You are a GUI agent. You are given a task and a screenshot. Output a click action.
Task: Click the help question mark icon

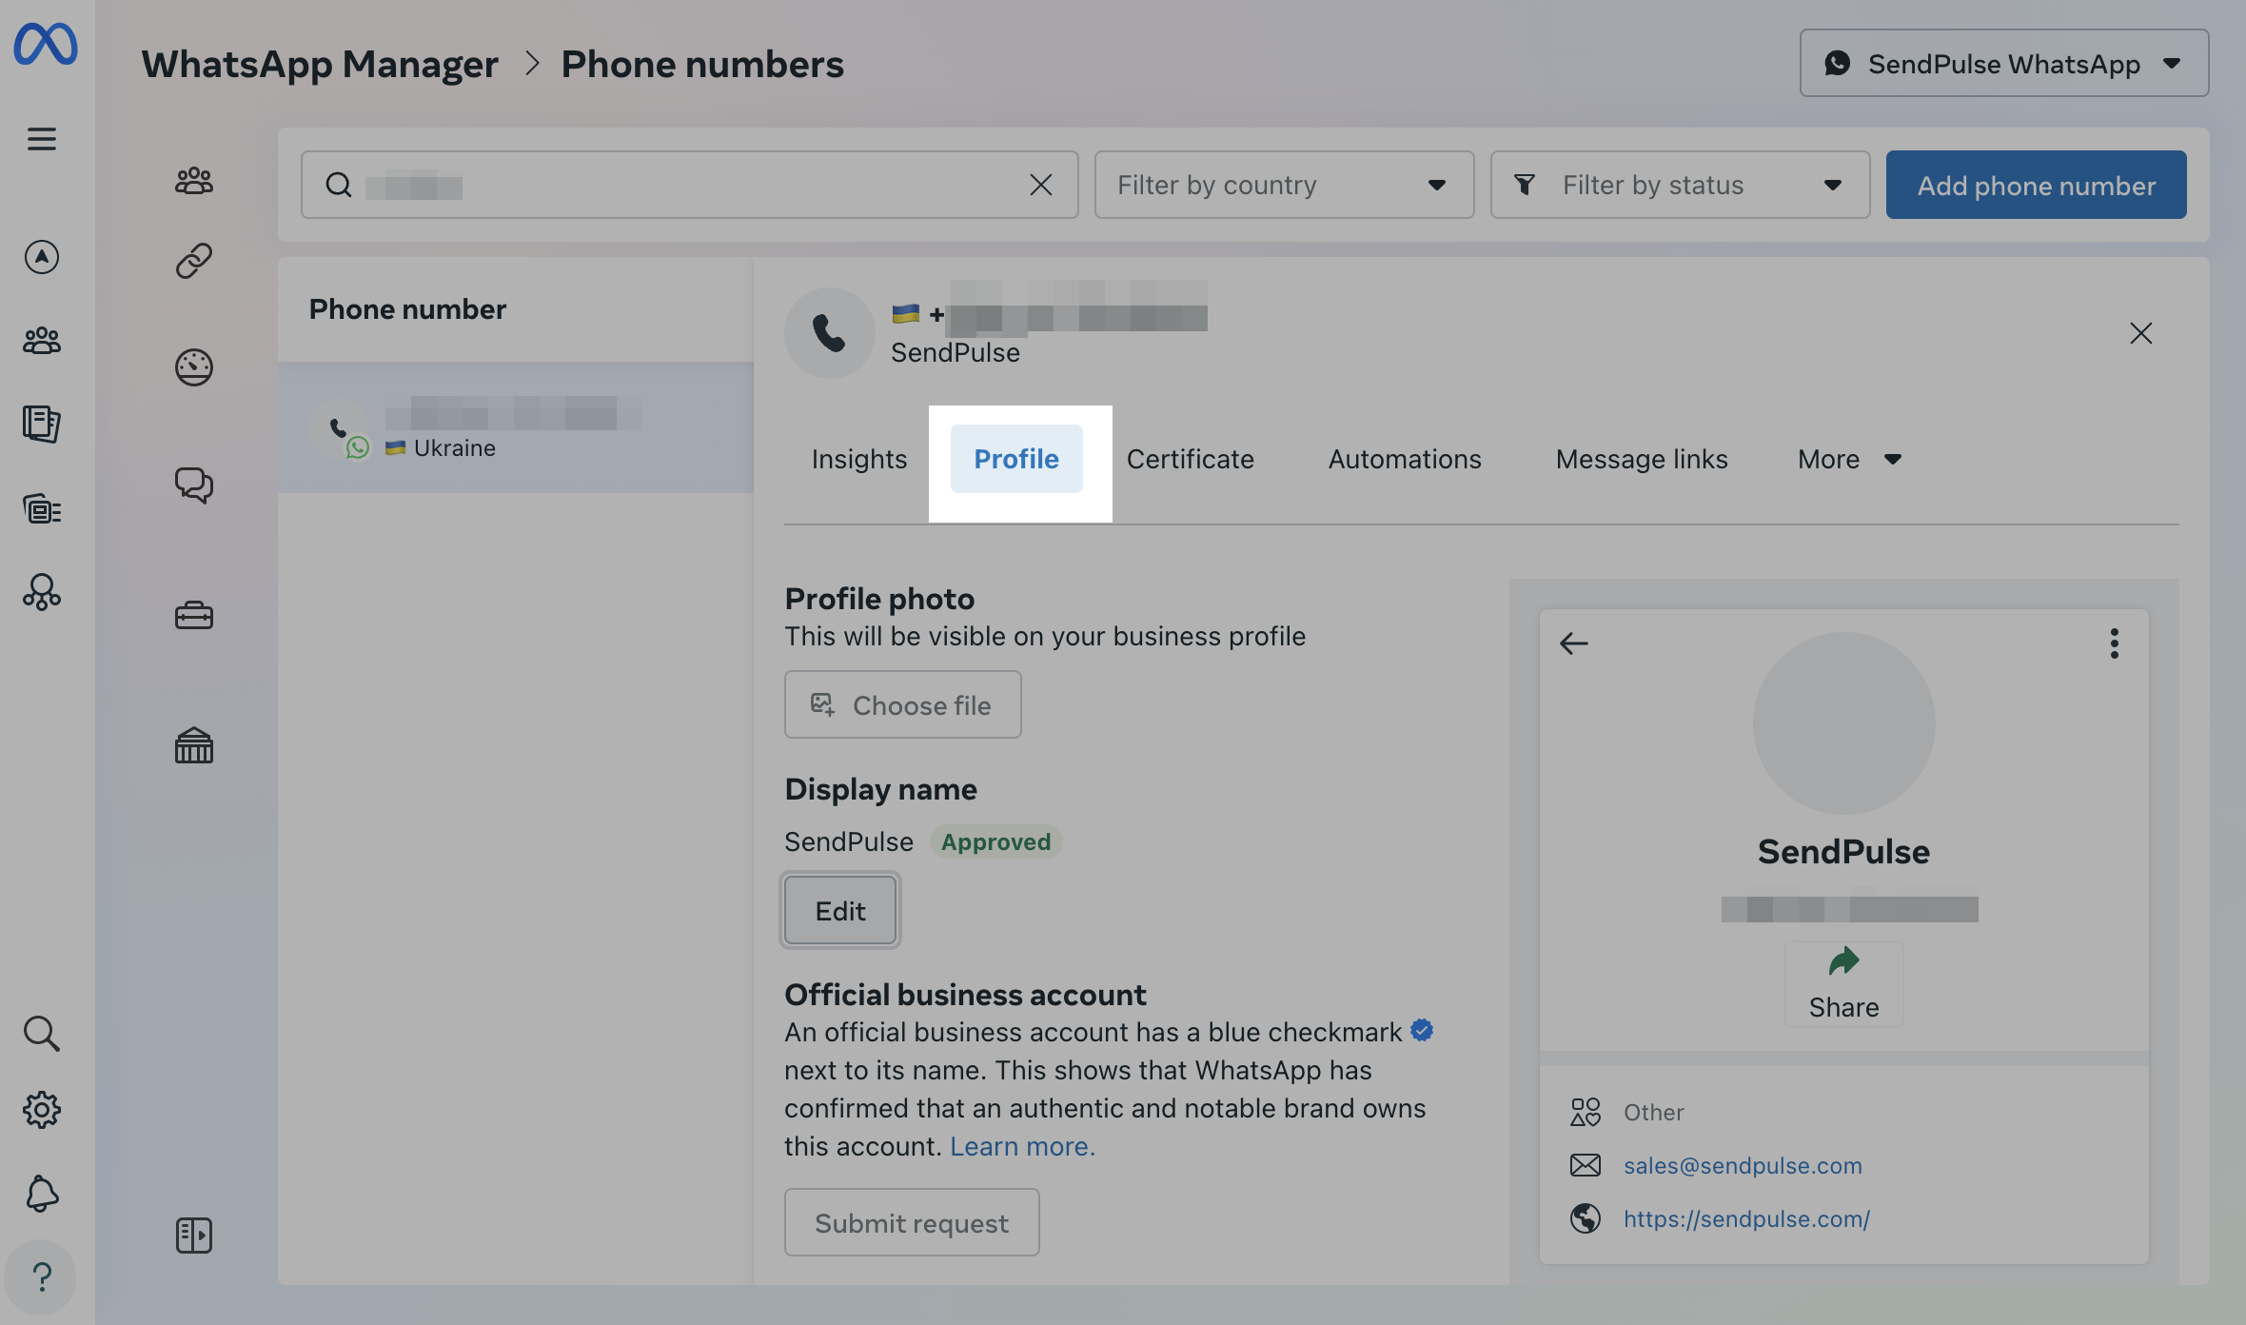point(42,1276)
